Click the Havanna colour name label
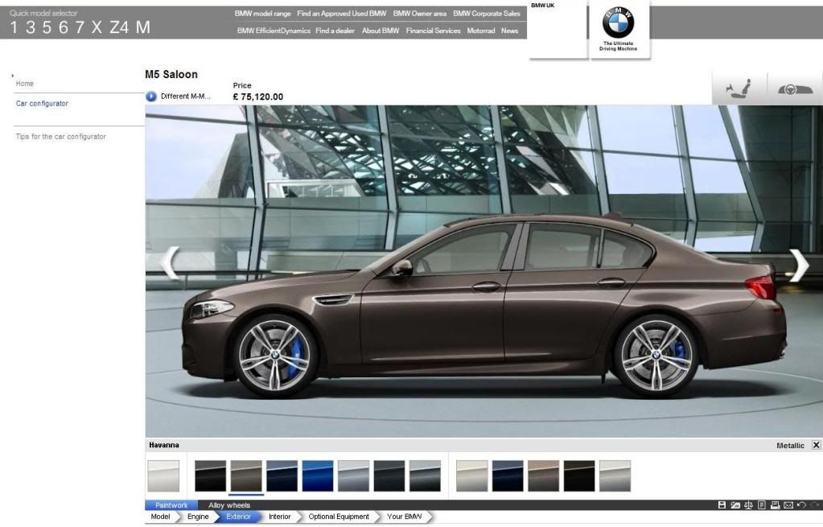Image resolution: width=823 pixels, height=527 pixels. point(164,445)
